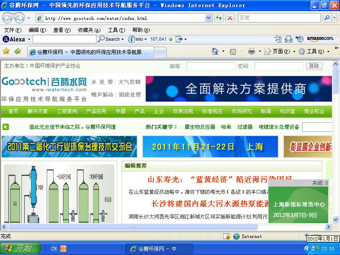Click the speaker announcement icon on page
Viewport: 340px width, 255px height.
tap(6, 127)
